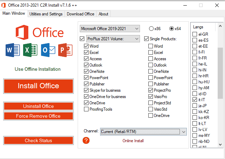Image resolution: width=225 pixels, height=159 pixels.
Task: Click the large Office logo graphic
Action: point(40,33)
